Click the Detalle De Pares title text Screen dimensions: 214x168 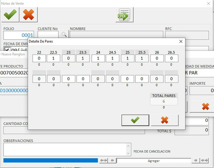point(41,41)
